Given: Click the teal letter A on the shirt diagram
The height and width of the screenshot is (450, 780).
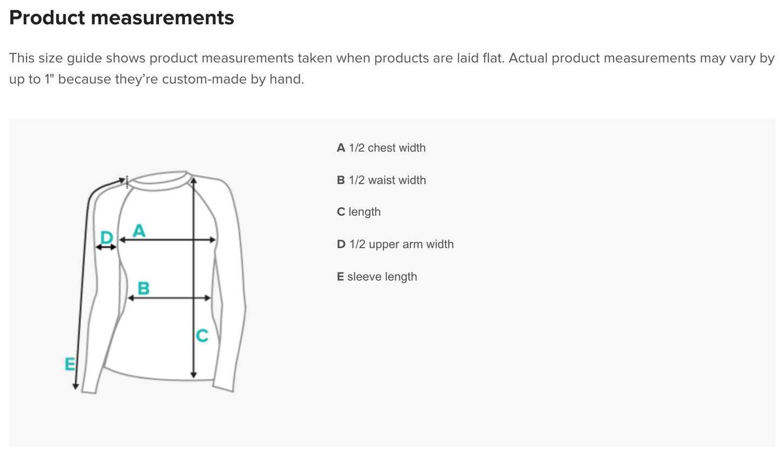Looking at the screenshot, I should [x=139, y=230].
